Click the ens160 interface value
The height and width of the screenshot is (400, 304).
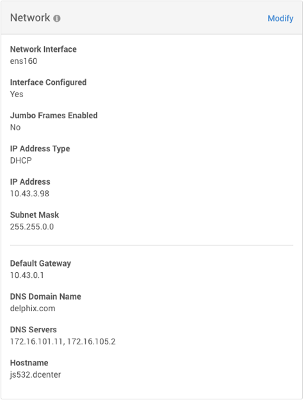(24, 61)
